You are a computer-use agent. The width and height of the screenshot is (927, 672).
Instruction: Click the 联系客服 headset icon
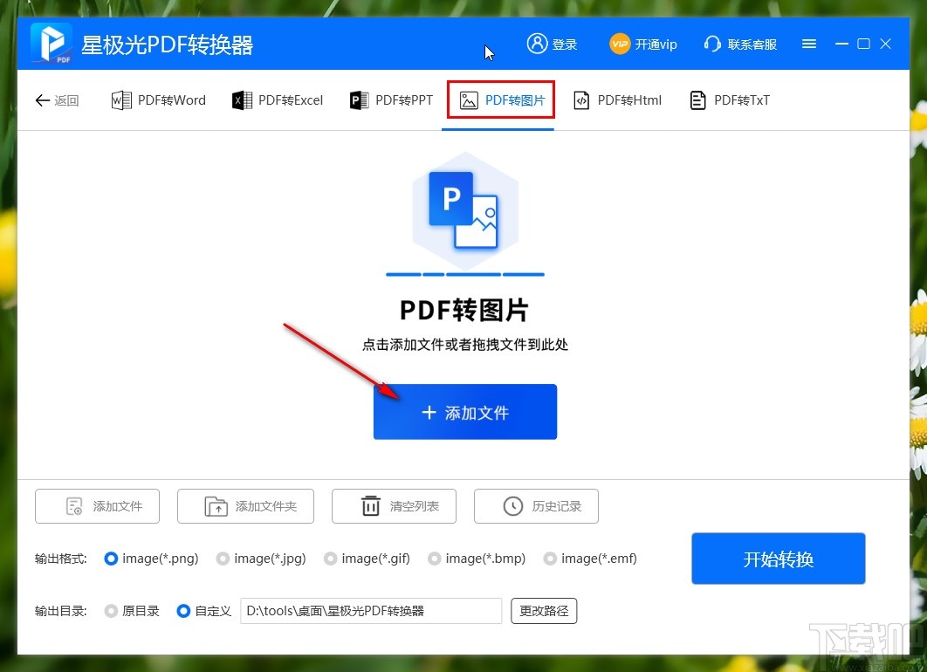pos(712,44)
